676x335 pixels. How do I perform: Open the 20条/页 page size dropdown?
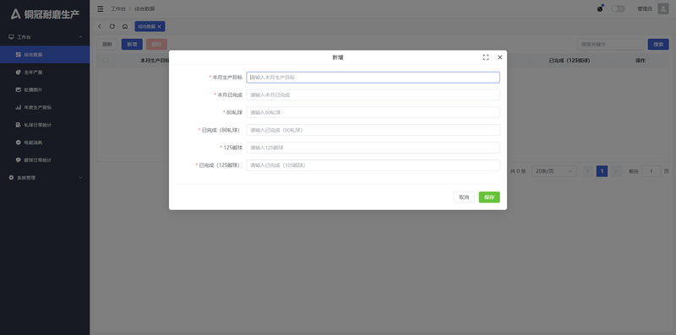point(553,171)
